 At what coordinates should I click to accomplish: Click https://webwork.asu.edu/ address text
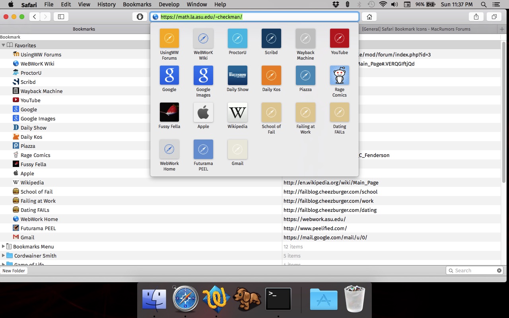[315, 219]
